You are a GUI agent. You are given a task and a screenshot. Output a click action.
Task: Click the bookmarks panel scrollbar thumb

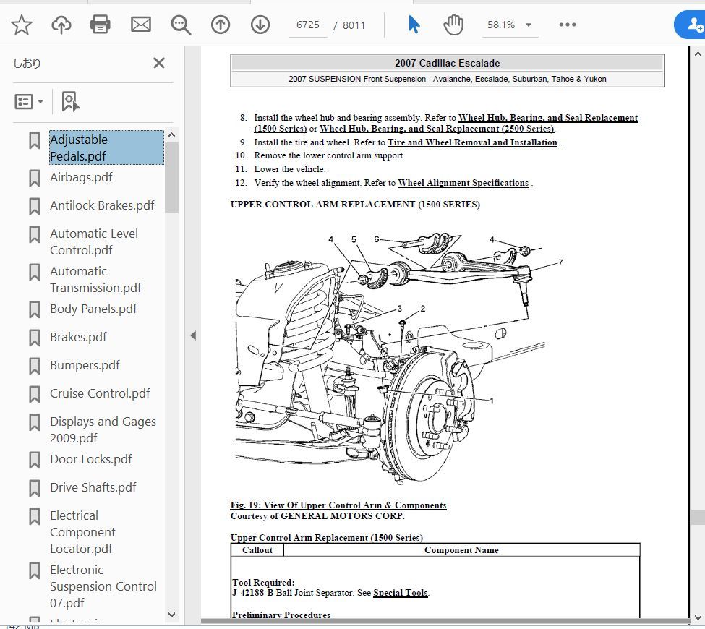(171, 178)
